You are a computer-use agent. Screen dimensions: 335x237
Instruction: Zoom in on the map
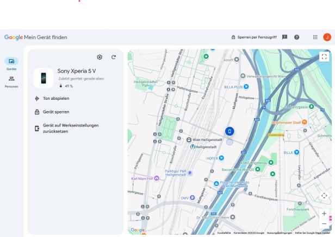pos(324,214)
